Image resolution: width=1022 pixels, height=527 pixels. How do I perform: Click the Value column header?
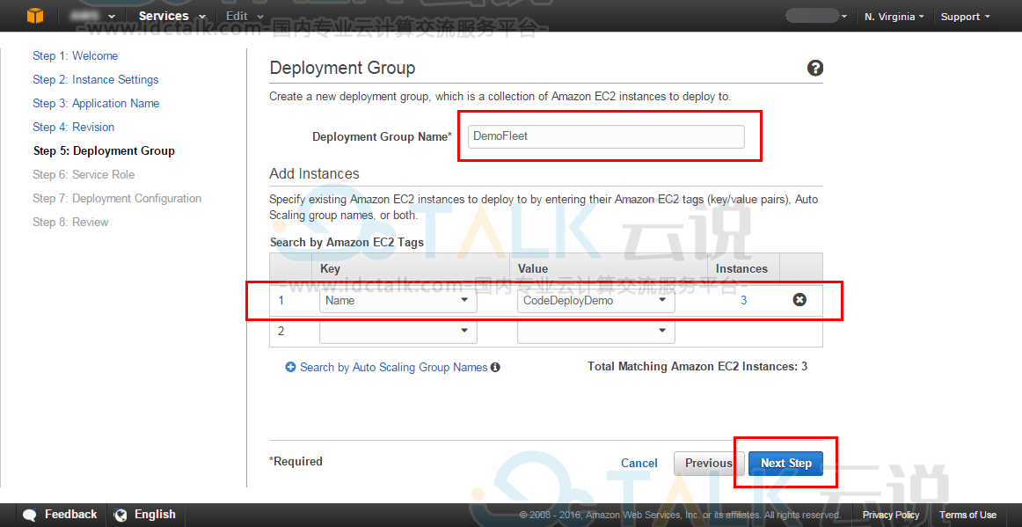[532, 268]
